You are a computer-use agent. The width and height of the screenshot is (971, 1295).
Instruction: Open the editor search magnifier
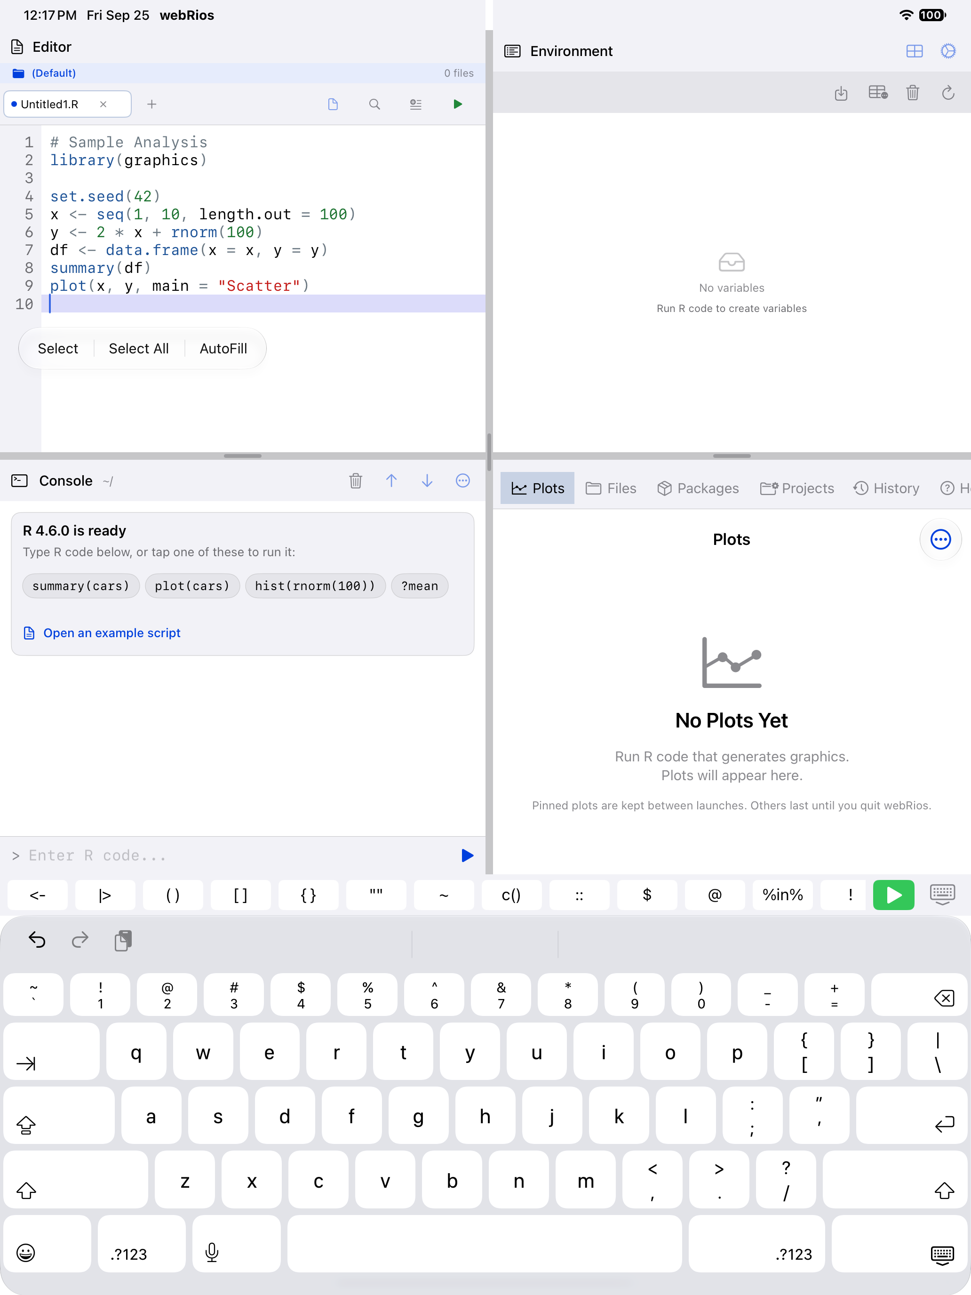pyautogui.click(x=374, y=104)
